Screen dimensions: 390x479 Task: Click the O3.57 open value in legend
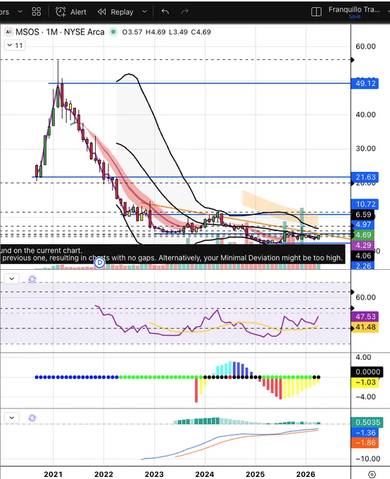click(x=132, y=32)
